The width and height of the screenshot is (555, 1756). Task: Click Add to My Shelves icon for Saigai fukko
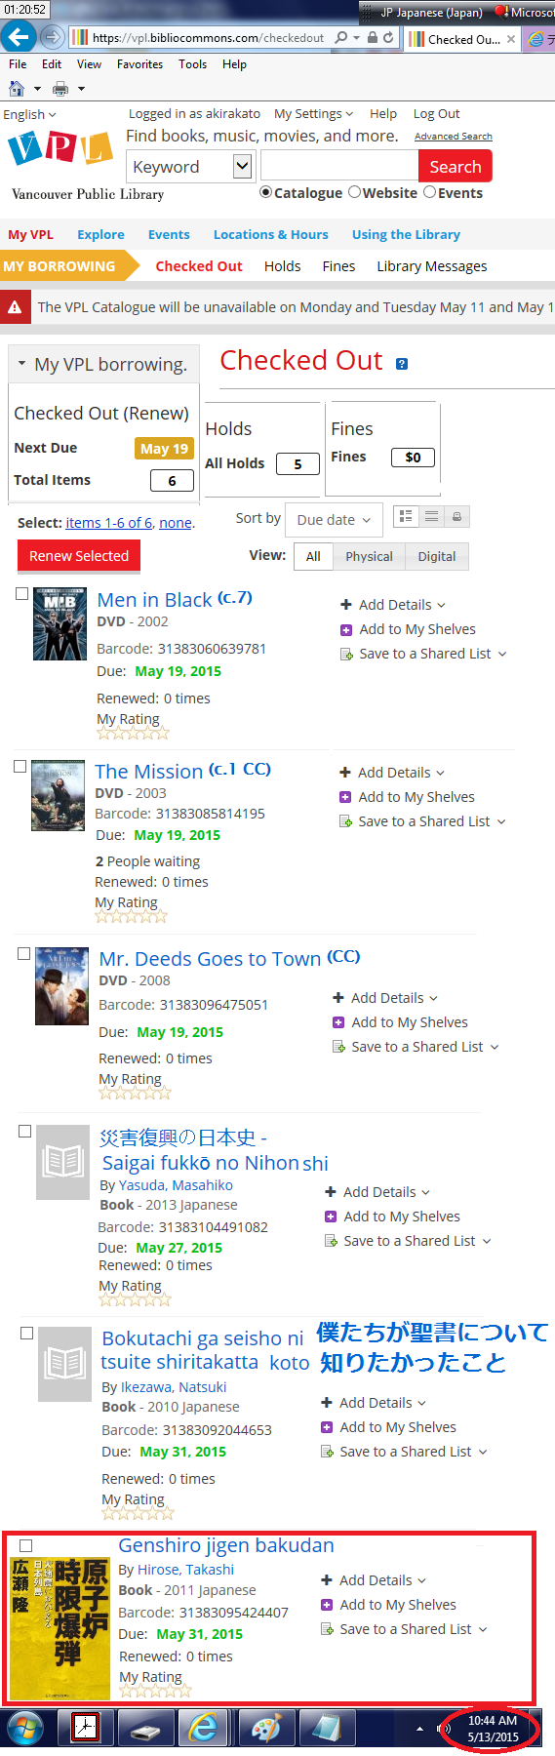[x=331, y=1217]
